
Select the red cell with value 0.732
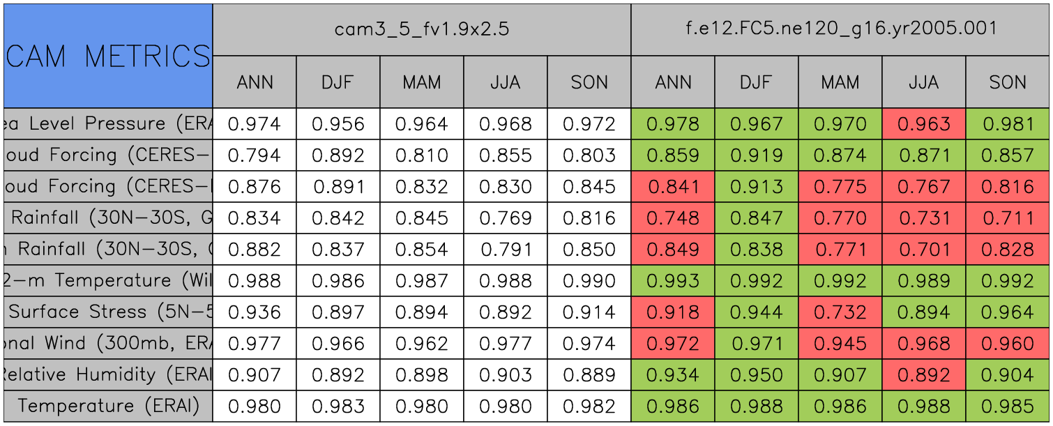[x=840, y=312]
